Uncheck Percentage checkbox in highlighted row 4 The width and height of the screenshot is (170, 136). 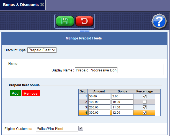coord(144,113)
